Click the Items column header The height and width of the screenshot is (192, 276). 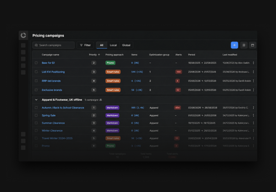coord(134,55)
